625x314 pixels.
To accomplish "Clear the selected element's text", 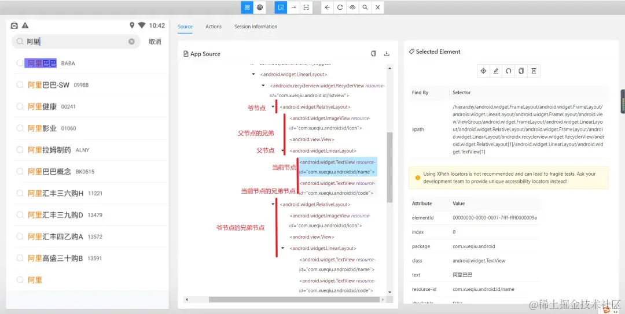I will coord(508,71).
